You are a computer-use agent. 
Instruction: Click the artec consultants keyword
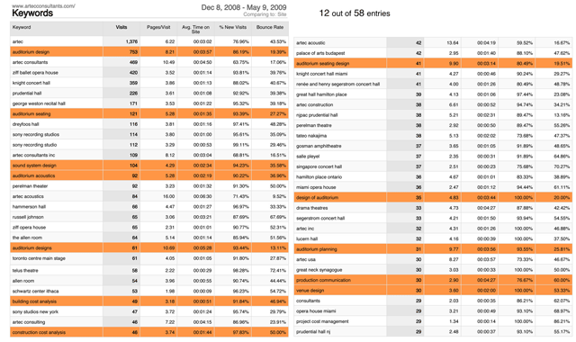point(30,62)
